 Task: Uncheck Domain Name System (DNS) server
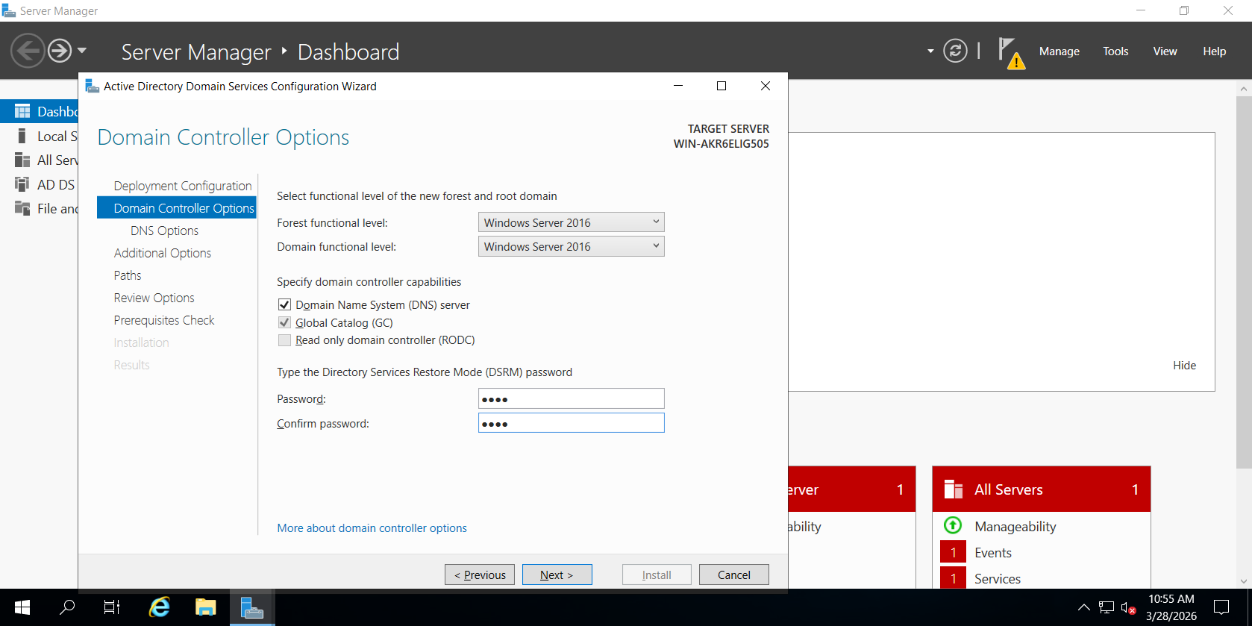pos(284,304)
